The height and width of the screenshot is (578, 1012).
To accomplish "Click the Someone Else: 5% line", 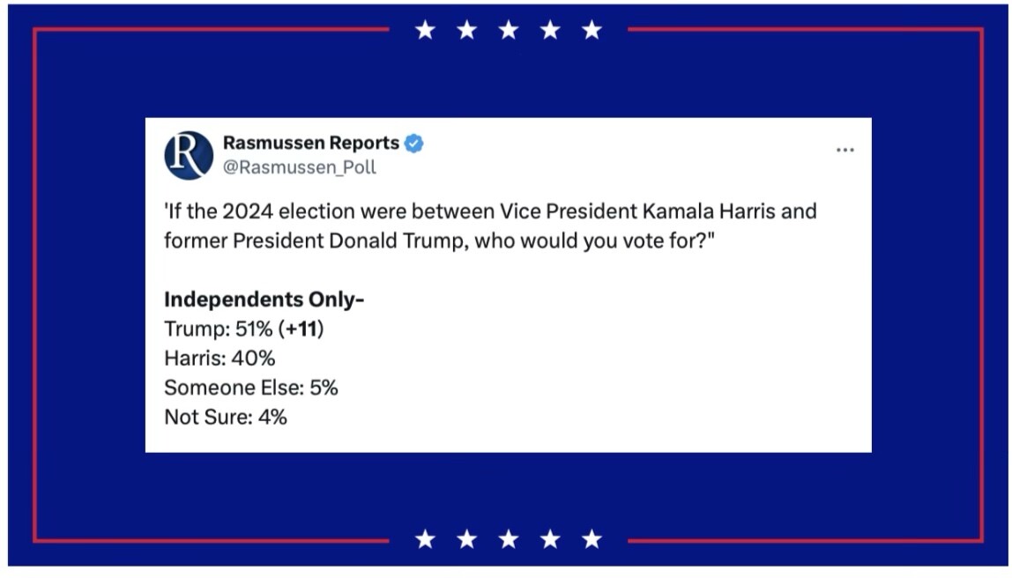I will tap(251, 388).
